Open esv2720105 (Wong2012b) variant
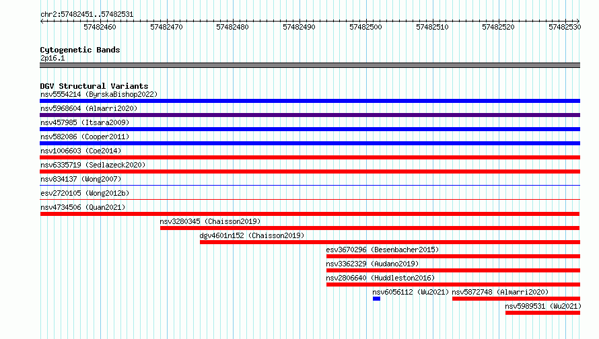The width and height of the screenshot is (599, 339). pos(85,193)
